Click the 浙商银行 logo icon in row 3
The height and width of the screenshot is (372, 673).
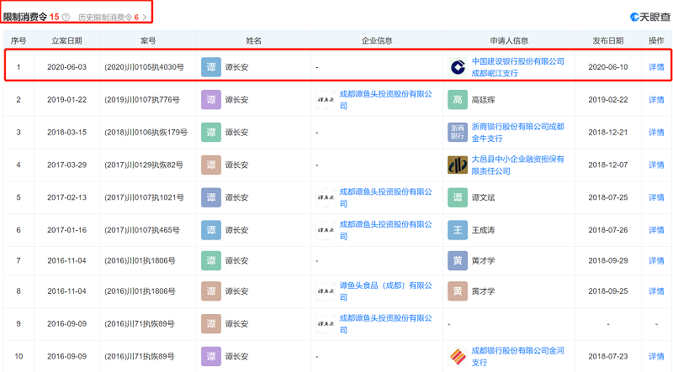pos(458,132)
